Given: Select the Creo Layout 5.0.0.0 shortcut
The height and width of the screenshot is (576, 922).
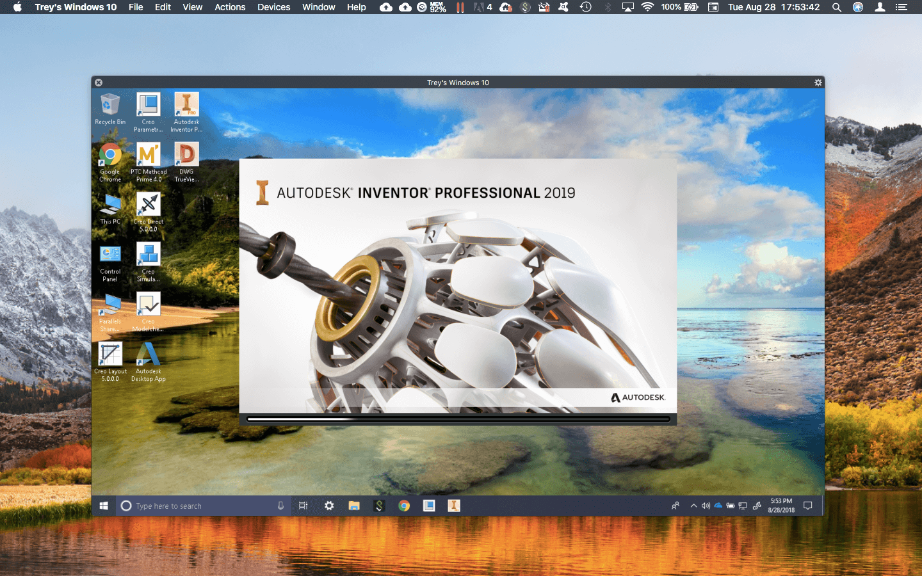Looking at the screenshot, I should [110, 362].
